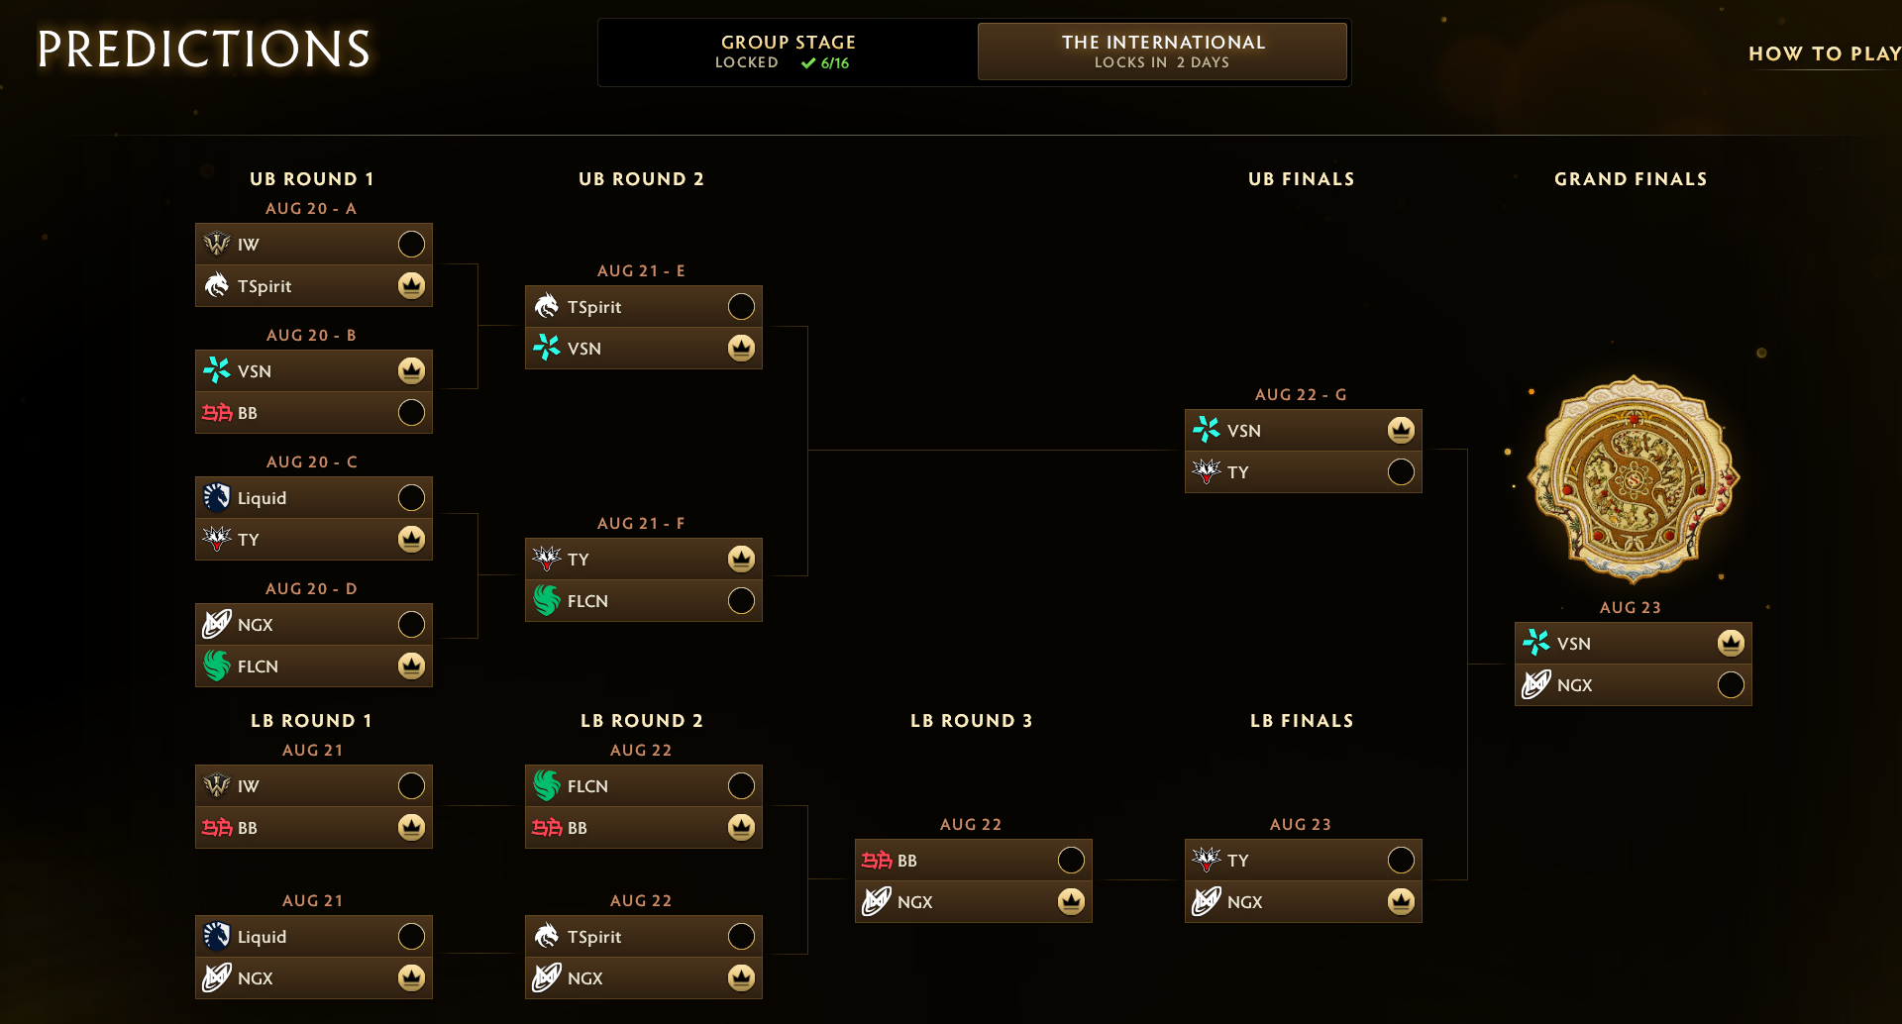
Task: Select the VSN crown in Grand Finals
Action: 1731,643
